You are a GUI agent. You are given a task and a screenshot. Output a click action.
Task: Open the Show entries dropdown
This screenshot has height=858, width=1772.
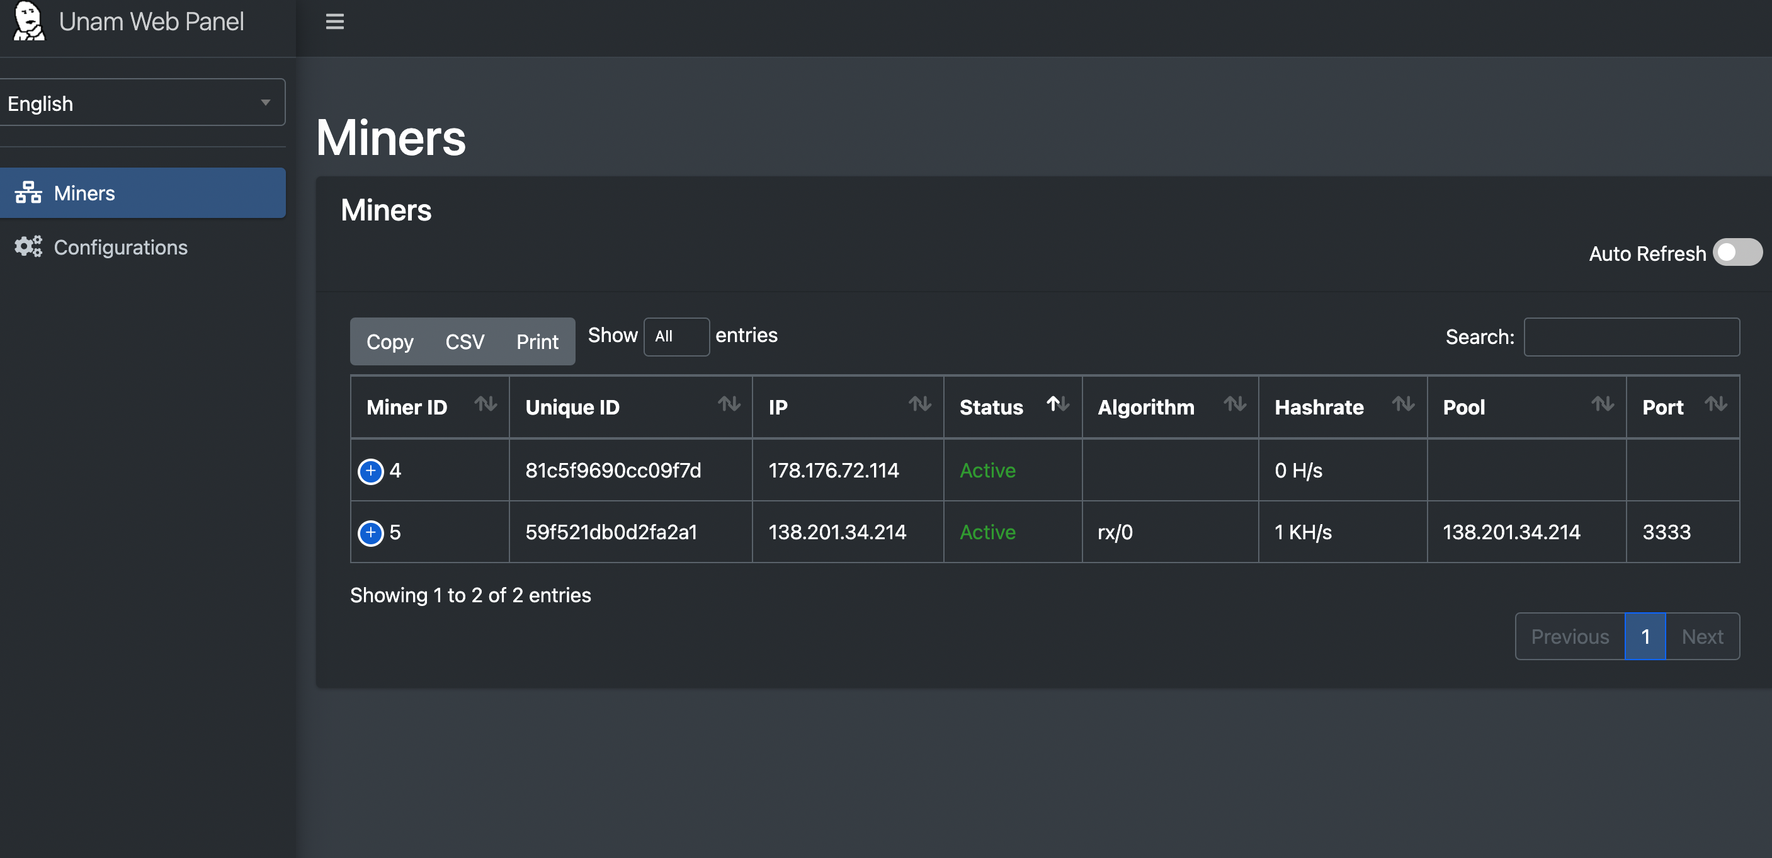(x=676, y=336)
